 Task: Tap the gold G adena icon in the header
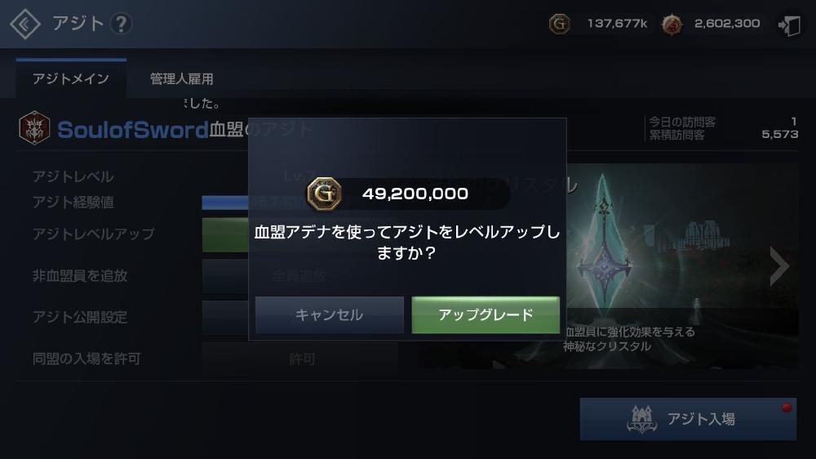(x=560, y=24)
